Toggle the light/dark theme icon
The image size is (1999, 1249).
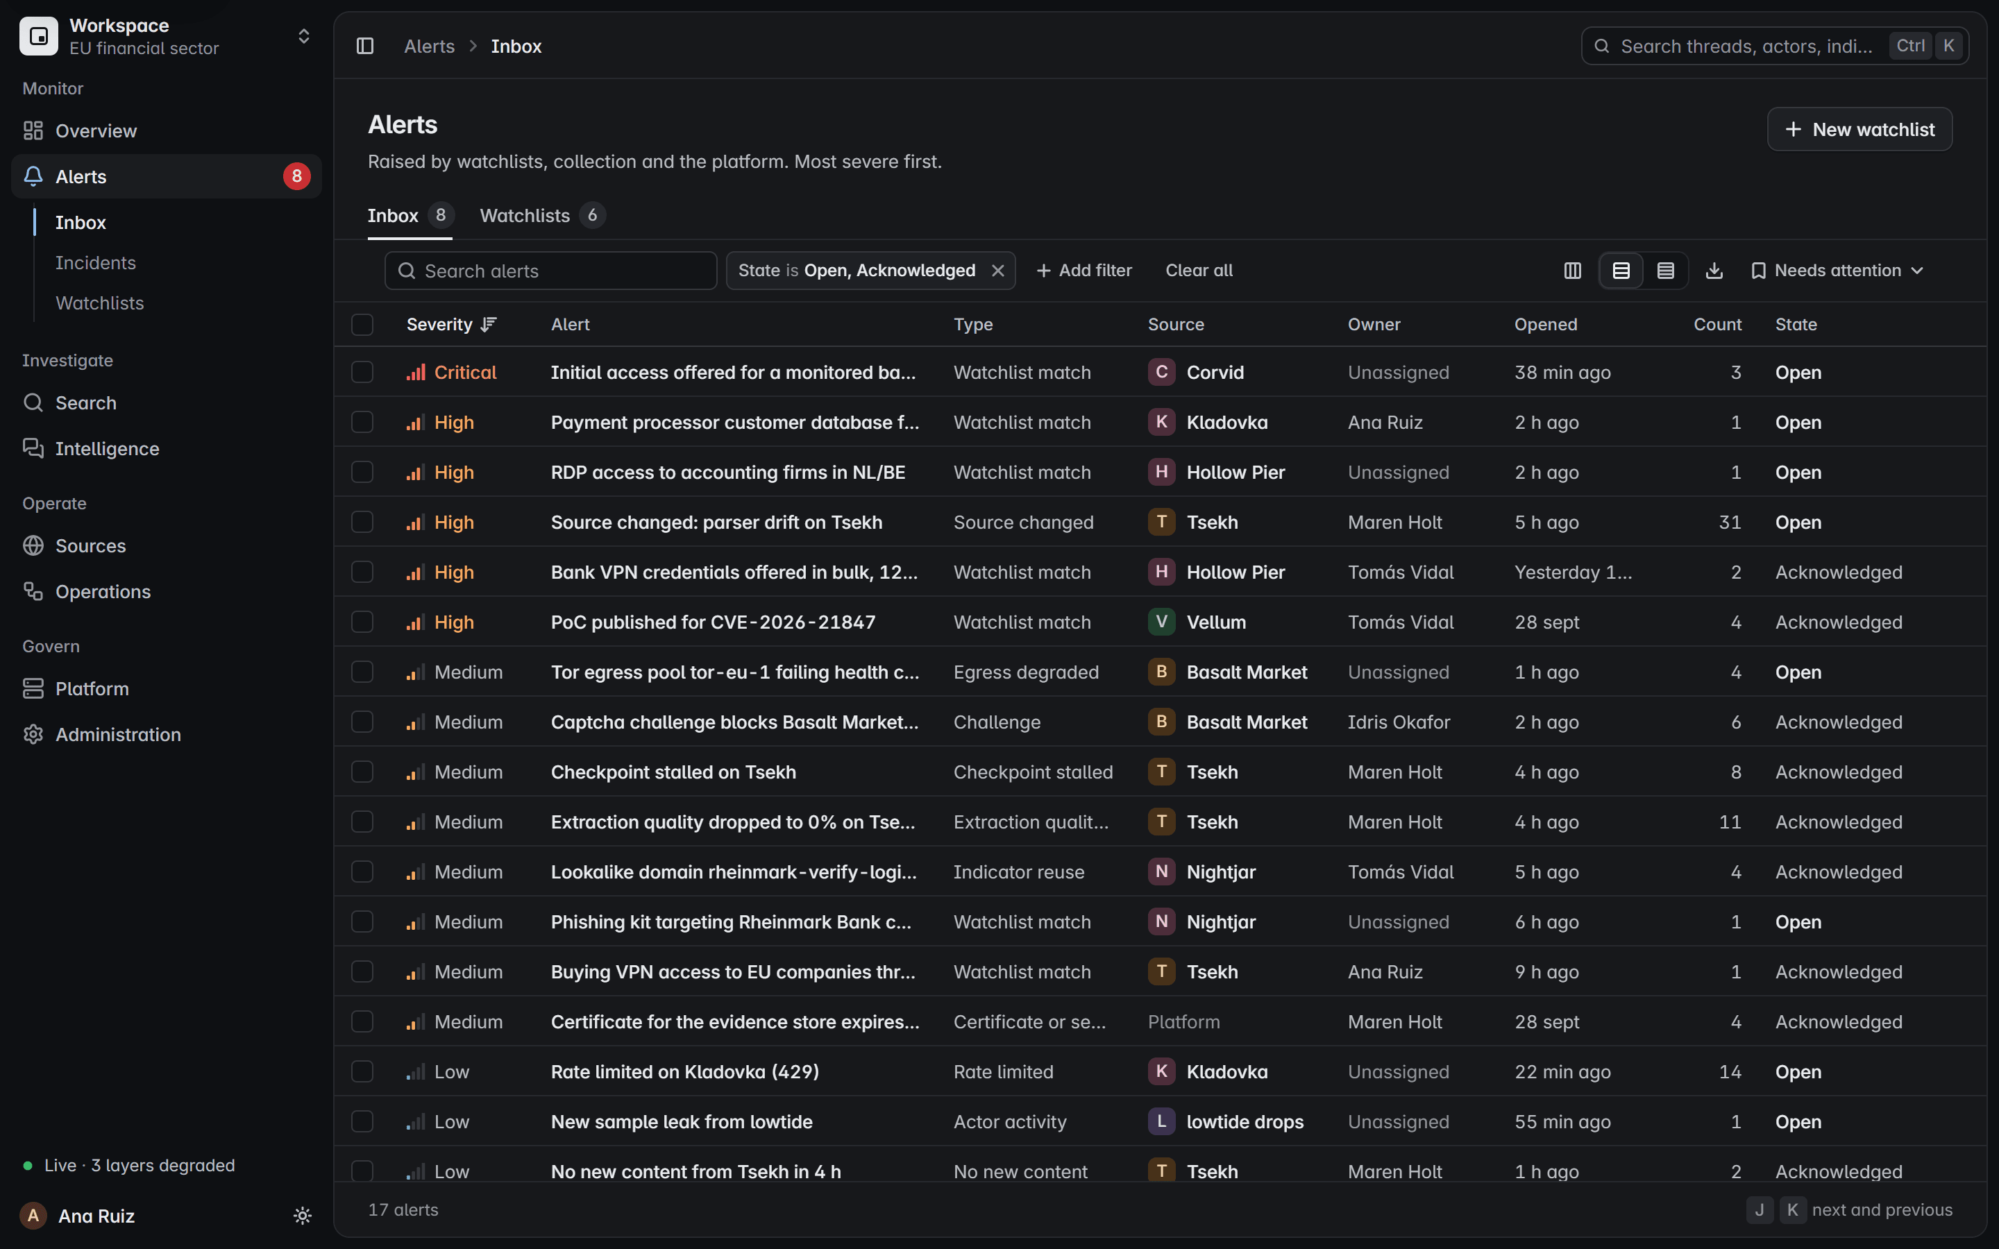[303, 1215]
